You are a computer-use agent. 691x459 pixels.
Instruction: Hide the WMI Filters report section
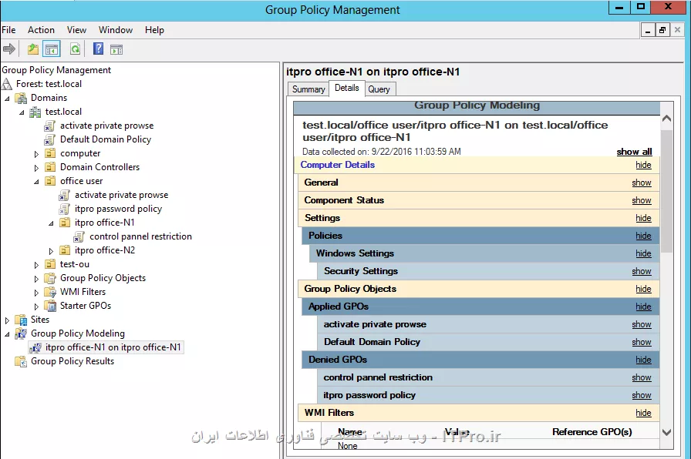tap(643, 413)
